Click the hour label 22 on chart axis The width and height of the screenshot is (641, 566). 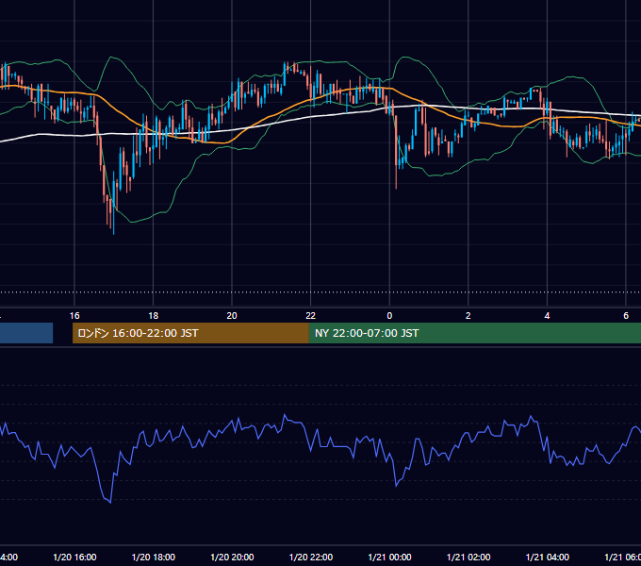pyautogui.click(x=311, y=316)
